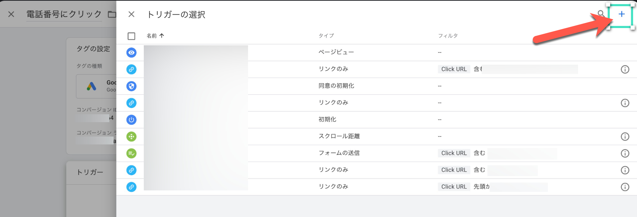Tick the select-all checkbox in header
This screenshot has width=637, height=217.
point(132,36)
